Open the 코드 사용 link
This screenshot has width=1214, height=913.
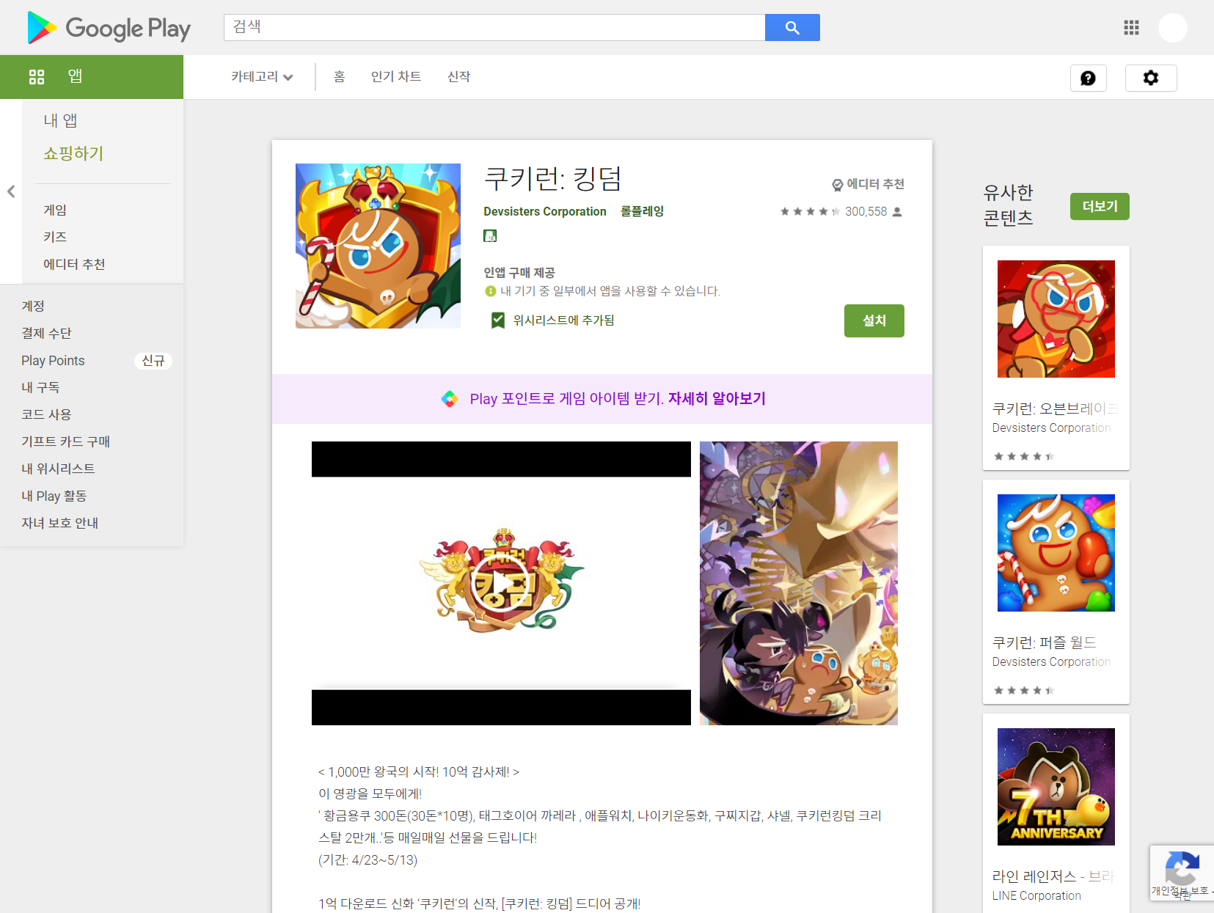click(46, 415)
